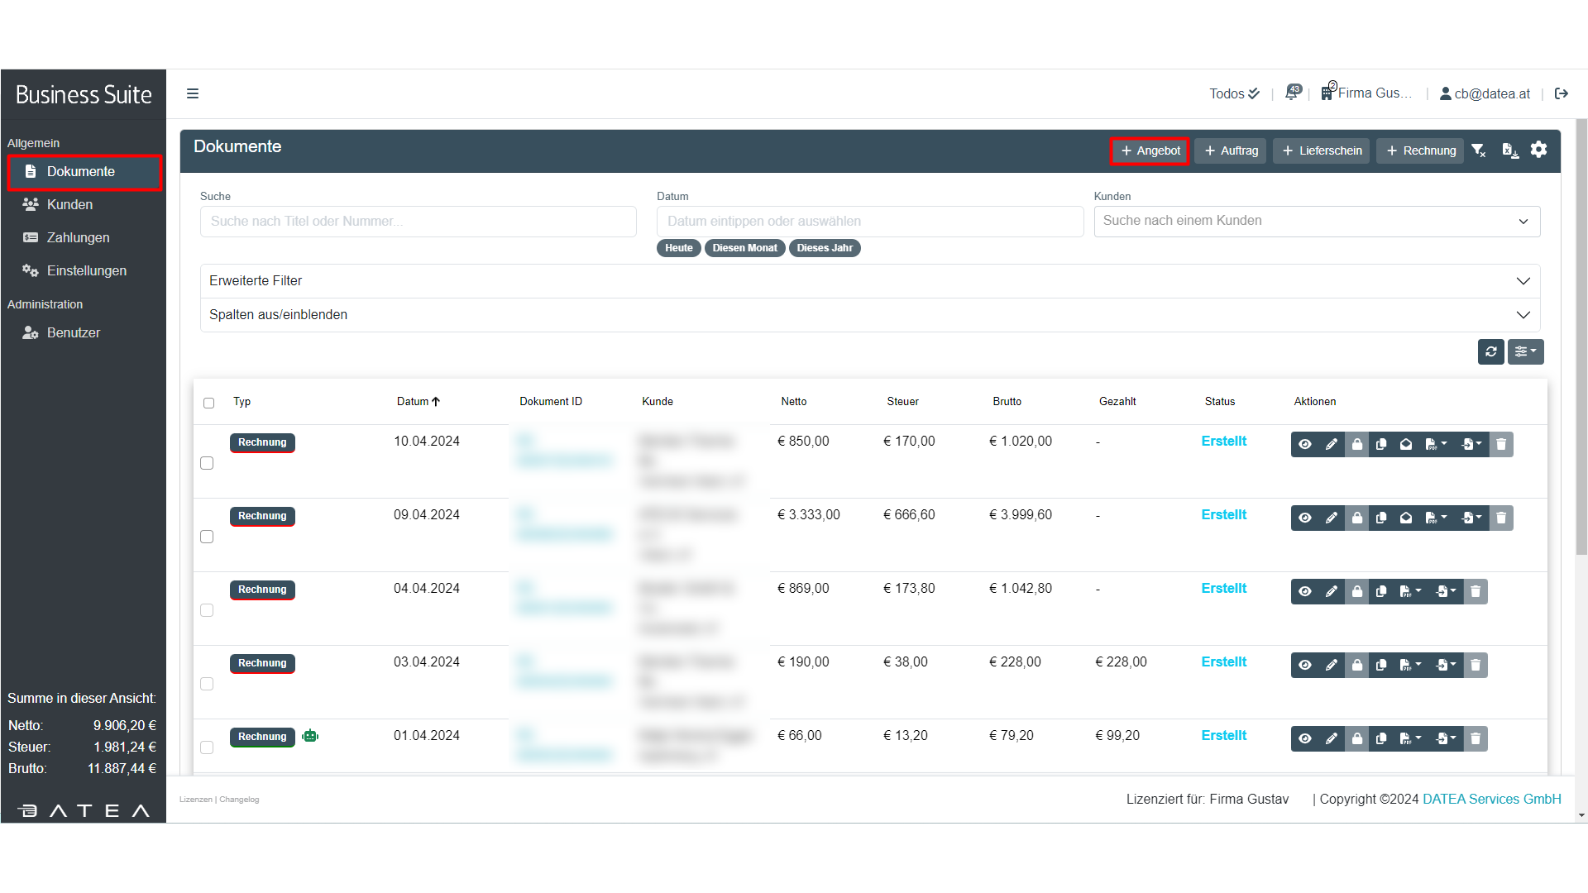Clear filters with the funnel-x icon

tap(1479, 150)
